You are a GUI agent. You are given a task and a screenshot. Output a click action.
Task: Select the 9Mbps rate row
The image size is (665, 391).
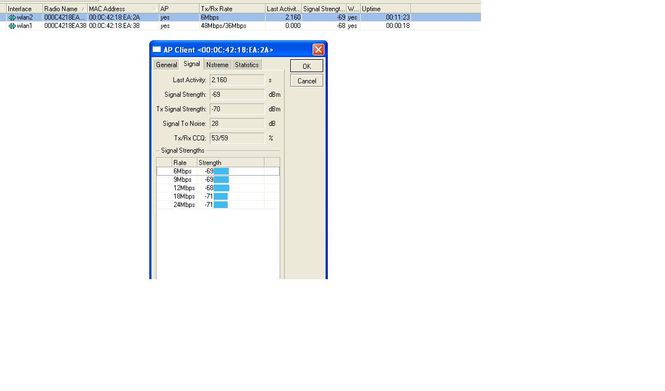coord(218,180)
